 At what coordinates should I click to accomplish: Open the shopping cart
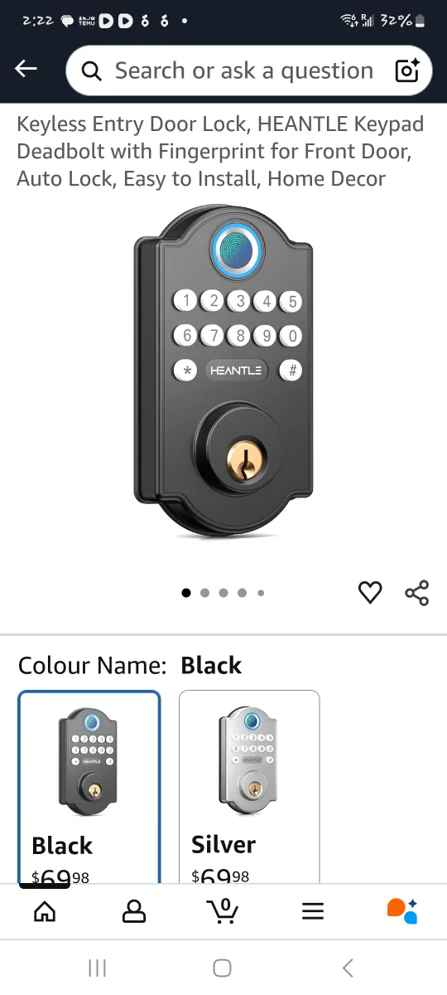click(222, 910)
